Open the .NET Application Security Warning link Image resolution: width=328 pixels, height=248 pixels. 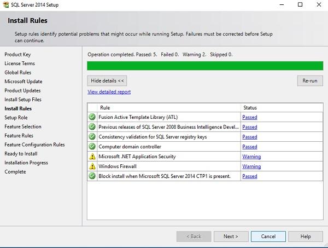[251, 157]
